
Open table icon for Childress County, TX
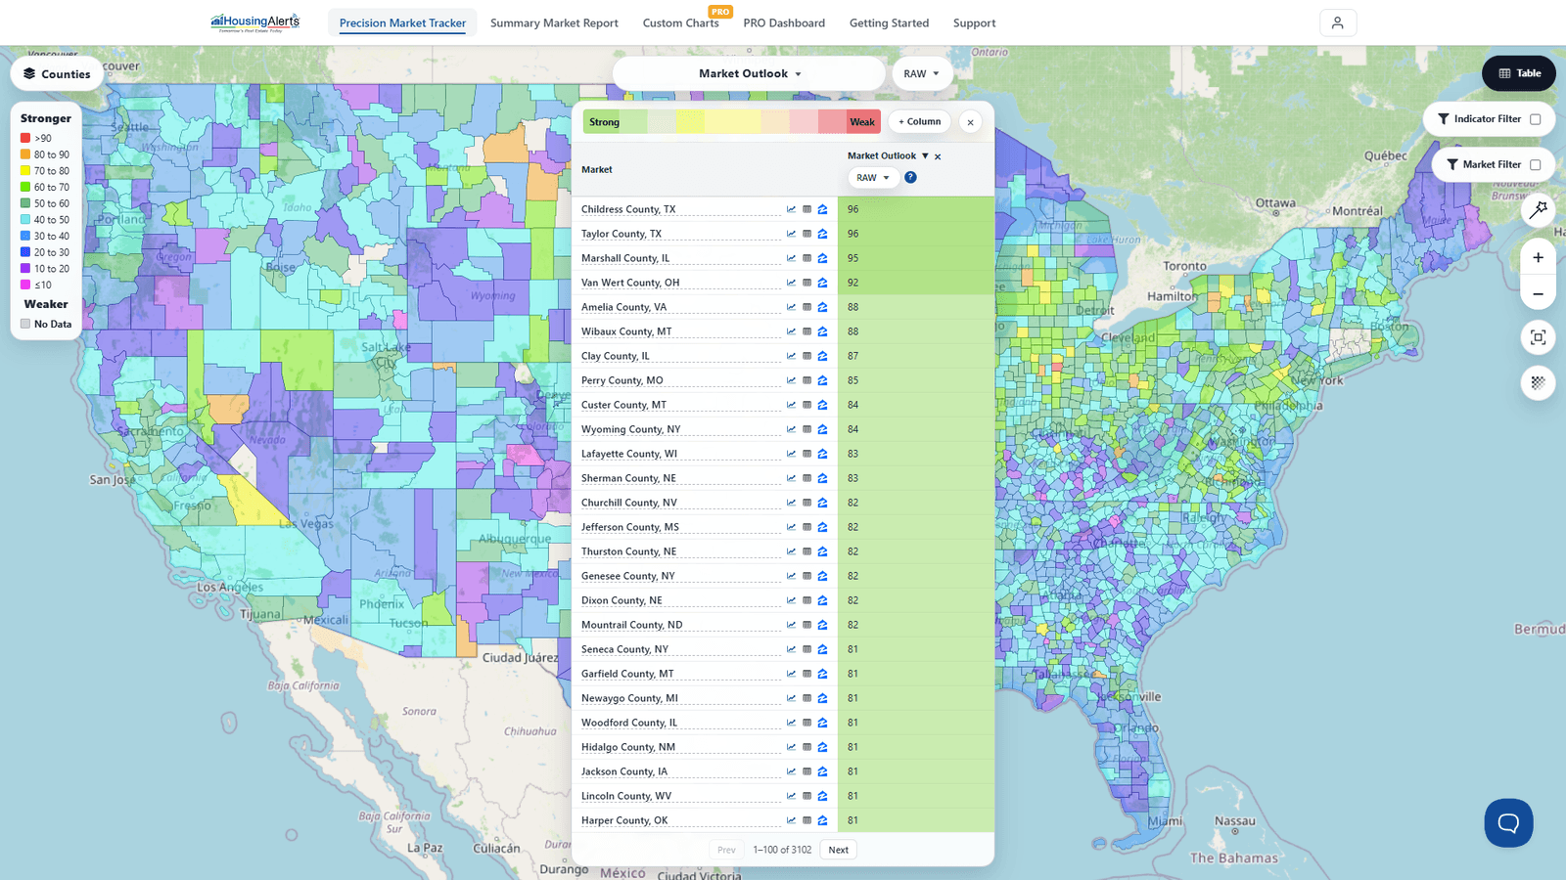coord(807,209)
